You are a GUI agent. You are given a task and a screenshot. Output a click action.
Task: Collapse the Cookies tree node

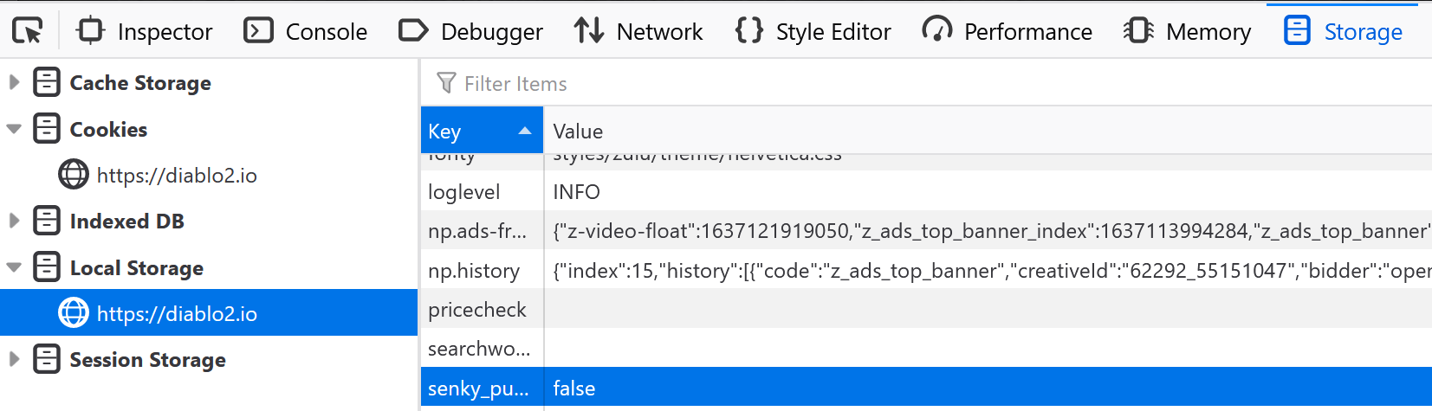pos(14,129)
